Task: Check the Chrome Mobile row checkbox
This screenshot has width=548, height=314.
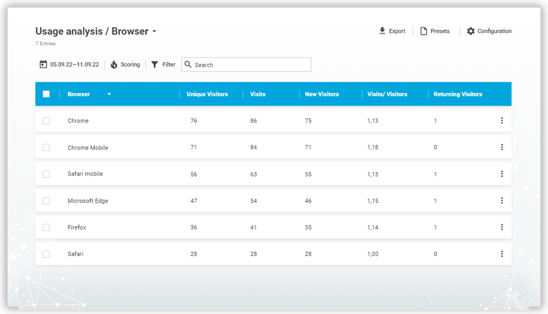Action: coord(46,147)
